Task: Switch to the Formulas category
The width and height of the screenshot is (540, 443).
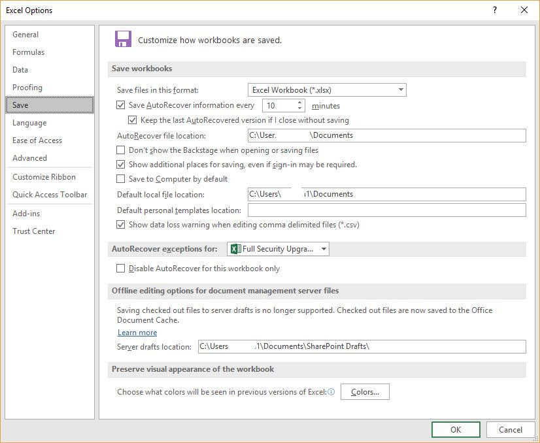Action: [x=29, y=52]
